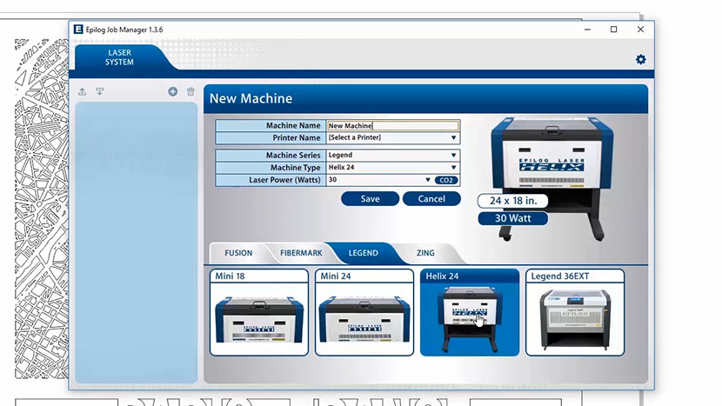
Task: Switch to the FiberMark tab
Action: click(x=301, y=253)
